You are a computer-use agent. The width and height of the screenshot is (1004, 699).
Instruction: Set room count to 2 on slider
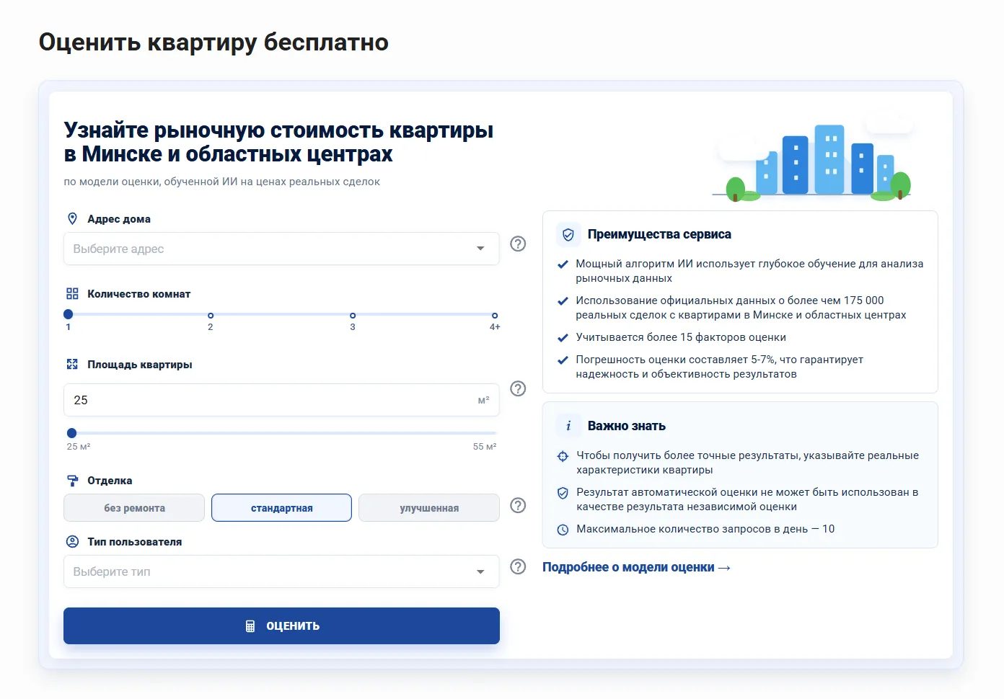click(211, 316)
